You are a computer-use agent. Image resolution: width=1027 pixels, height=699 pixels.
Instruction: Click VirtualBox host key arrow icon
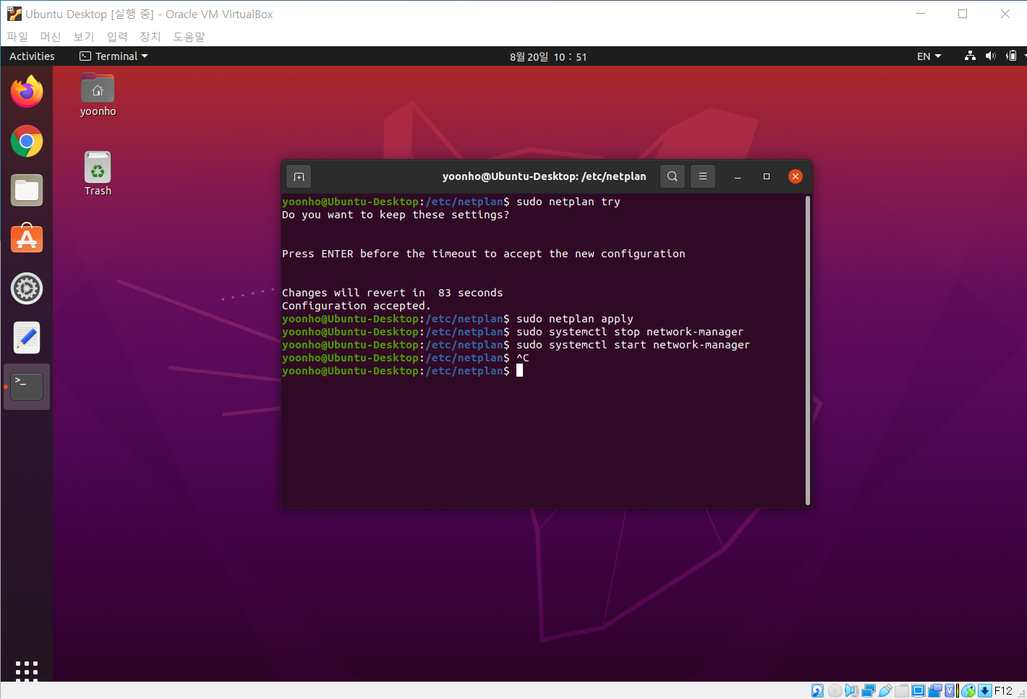[985, 690]
